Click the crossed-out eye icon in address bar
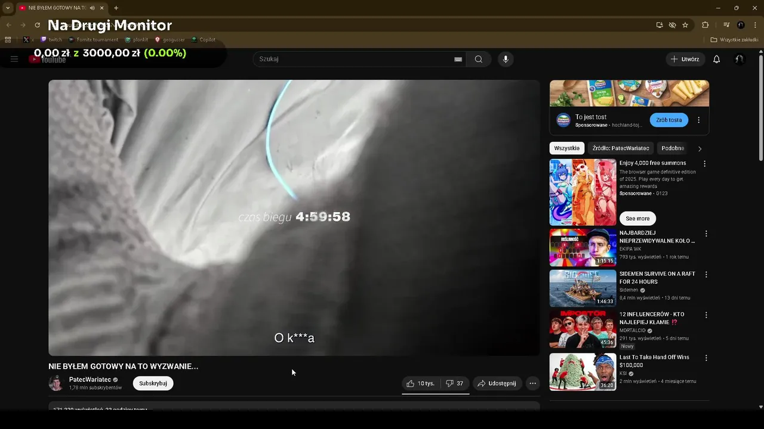The height and width of the screenshot is (429, 764). (x=672, y=25)
